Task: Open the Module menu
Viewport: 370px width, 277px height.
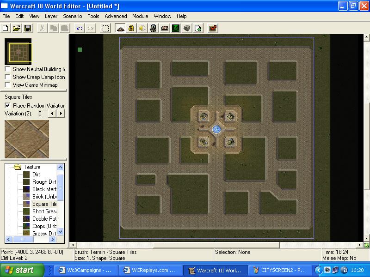Action: (140, 16)
